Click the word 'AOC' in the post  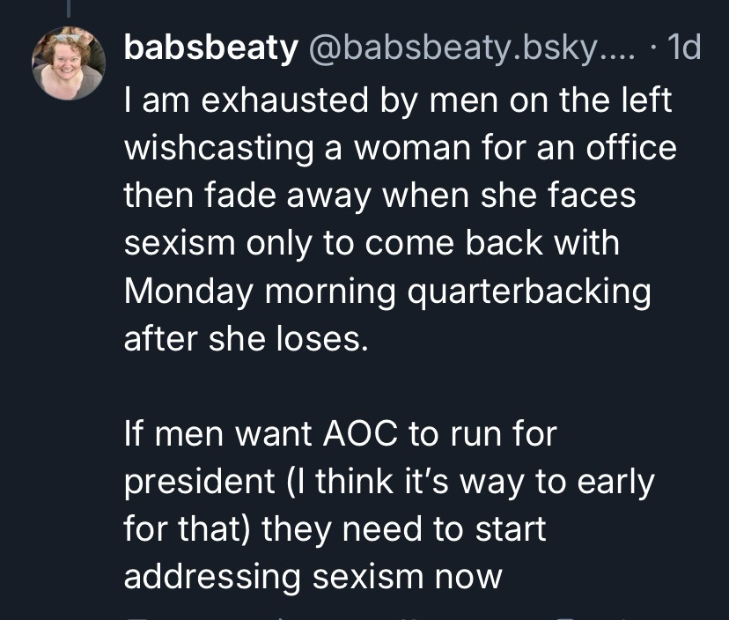coord(357,434)
